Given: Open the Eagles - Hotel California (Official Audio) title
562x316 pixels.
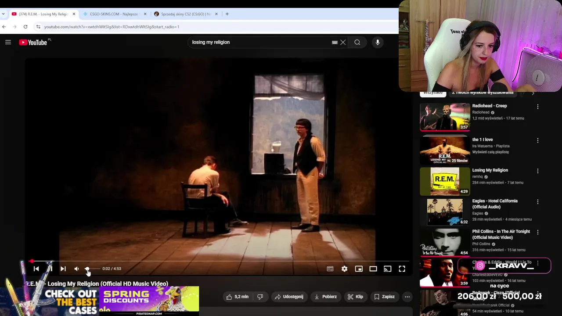Looking at the screenshot, I should pyautogui.click(x=495, y=204).
